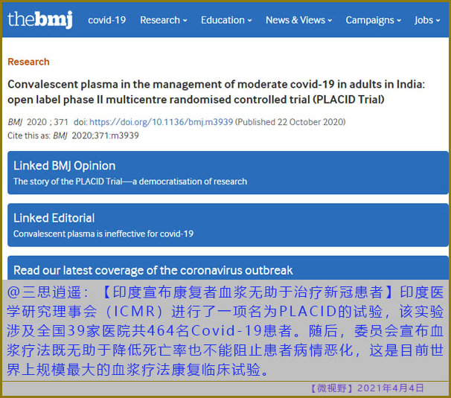Open the Campaigns navigation menu
This screenshot has height=398, width=451.
tap(374, 20)
